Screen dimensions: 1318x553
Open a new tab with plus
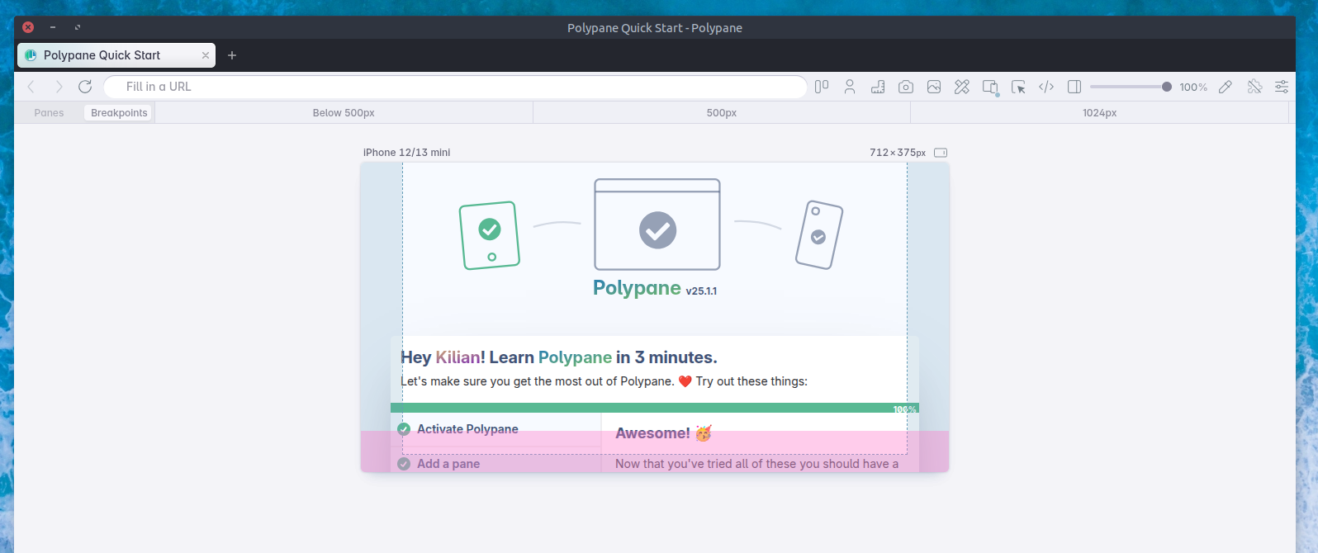click(x=232, y=55)
